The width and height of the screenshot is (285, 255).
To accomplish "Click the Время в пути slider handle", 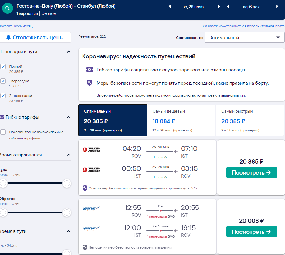I will tap(67, 253).
